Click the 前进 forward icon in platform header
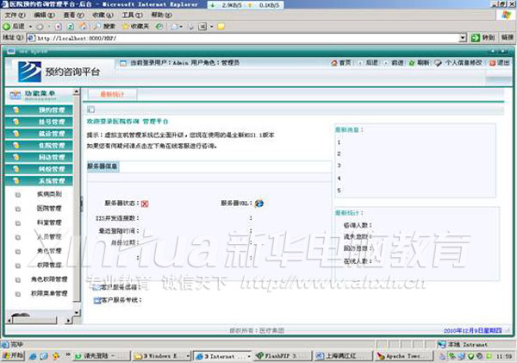The width and height of the screenshot is (517, 363). pos(392,63)
